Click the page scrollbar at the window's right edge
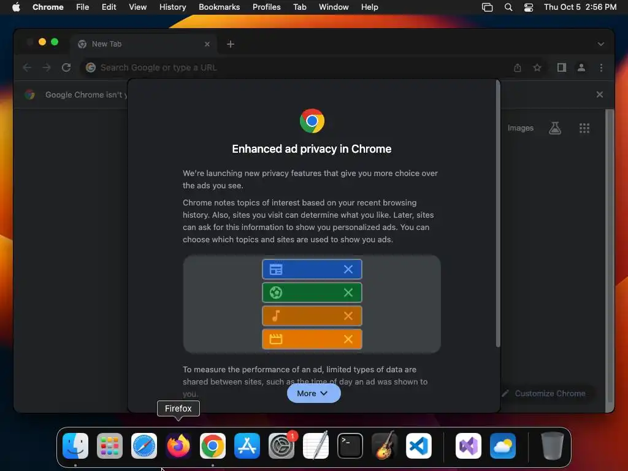This screenshot has height=471, width=628. click(x=610, y=256)
